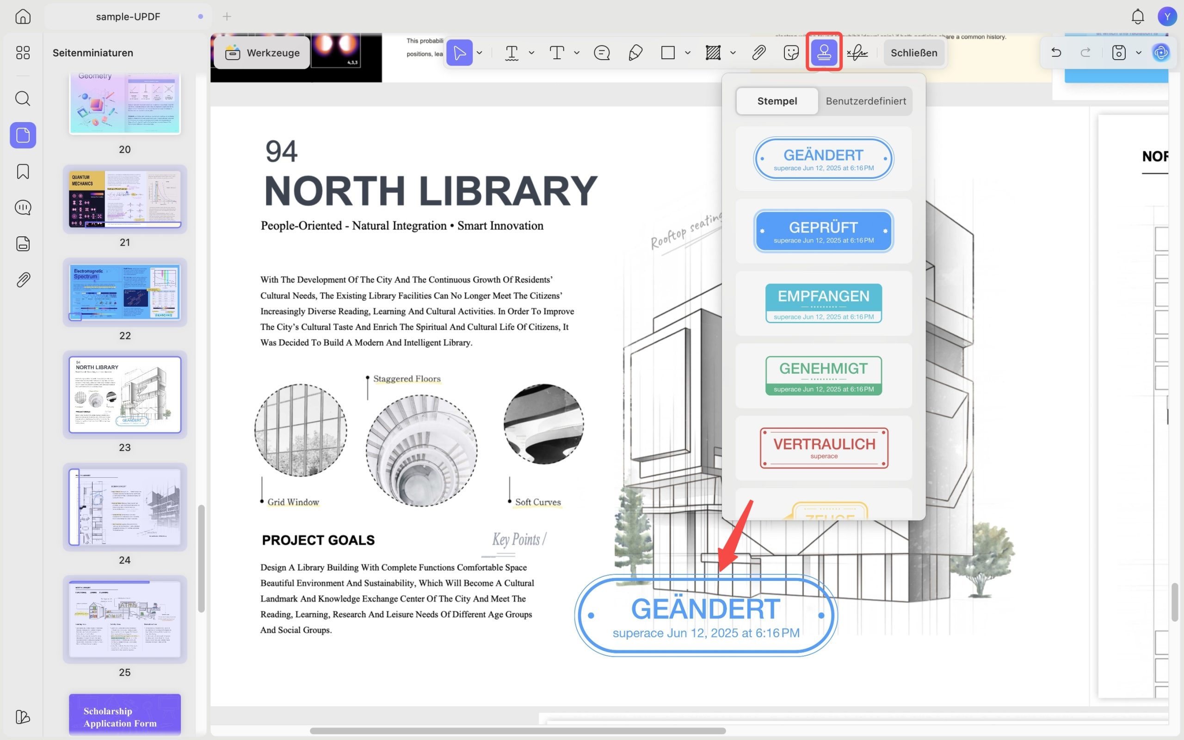This screenshot has height=740, width=1184.
Task: Open search in left sidebar
Action: coord(23,99)
